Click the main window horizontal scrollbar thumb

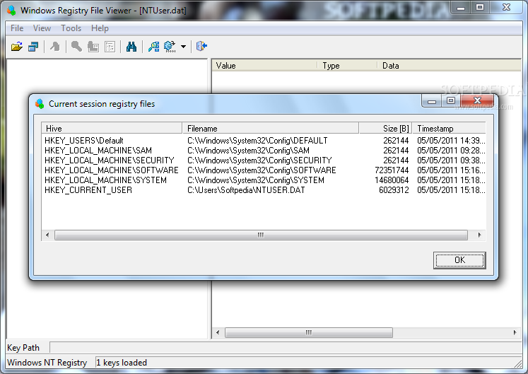click(x=308, y=332)
